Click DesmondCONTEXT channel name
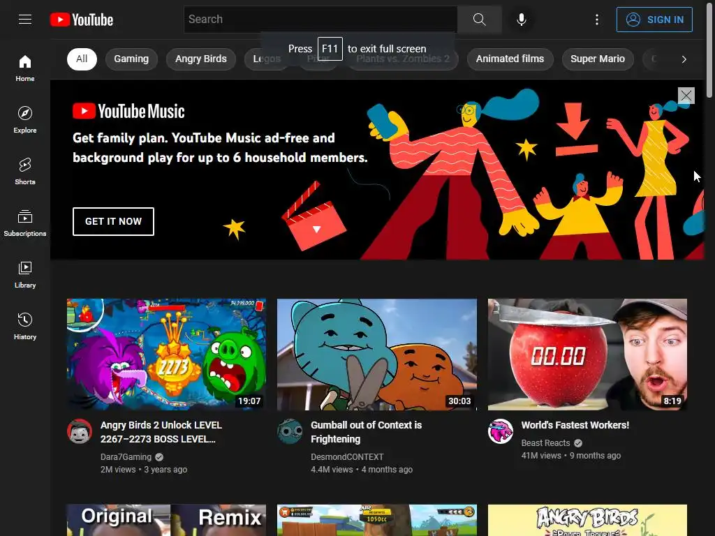Screen dimensions: 715x536 [347, 456]
